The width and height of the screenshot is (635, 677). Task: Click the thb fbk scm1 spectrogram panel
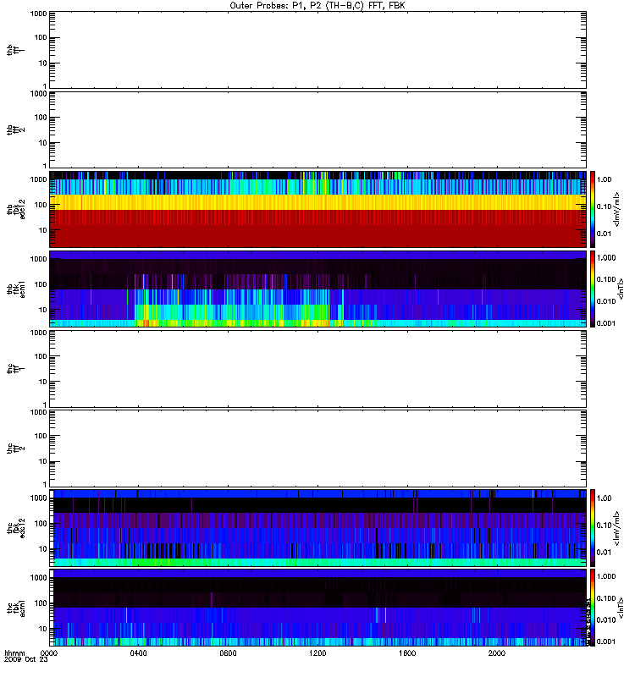(x=318, y=289)
